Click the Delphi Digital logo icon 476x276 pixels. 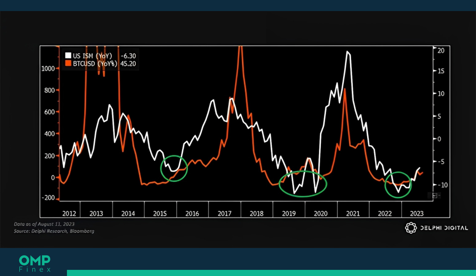(x=411, y=228)
